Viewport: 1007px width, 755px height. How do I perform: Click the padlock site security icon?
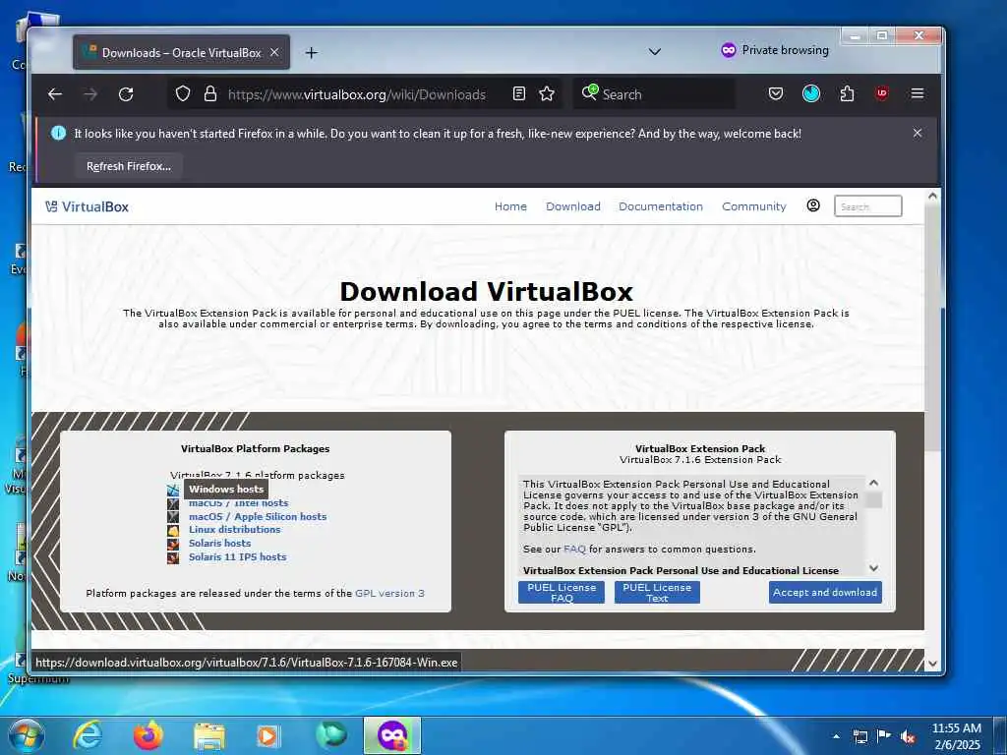[x=210, y=93]
